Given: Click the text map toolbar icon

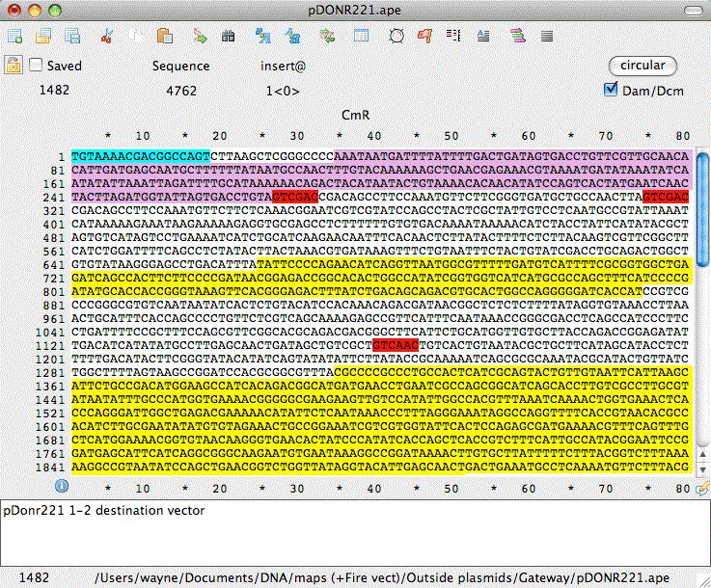Looking at the screenshot, I should [x=454, y=38].
